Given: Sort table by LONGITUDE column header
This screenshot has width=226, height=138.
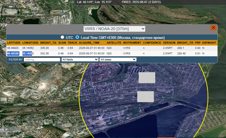Looking at the screenshot, I should [30, 43].
